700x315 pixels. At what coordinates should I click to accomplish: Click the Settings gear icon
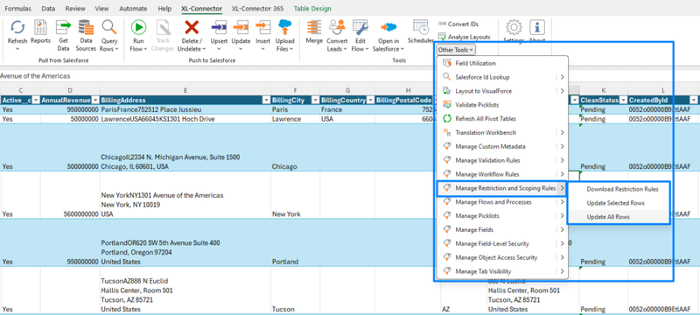click(x=514, y=27)
